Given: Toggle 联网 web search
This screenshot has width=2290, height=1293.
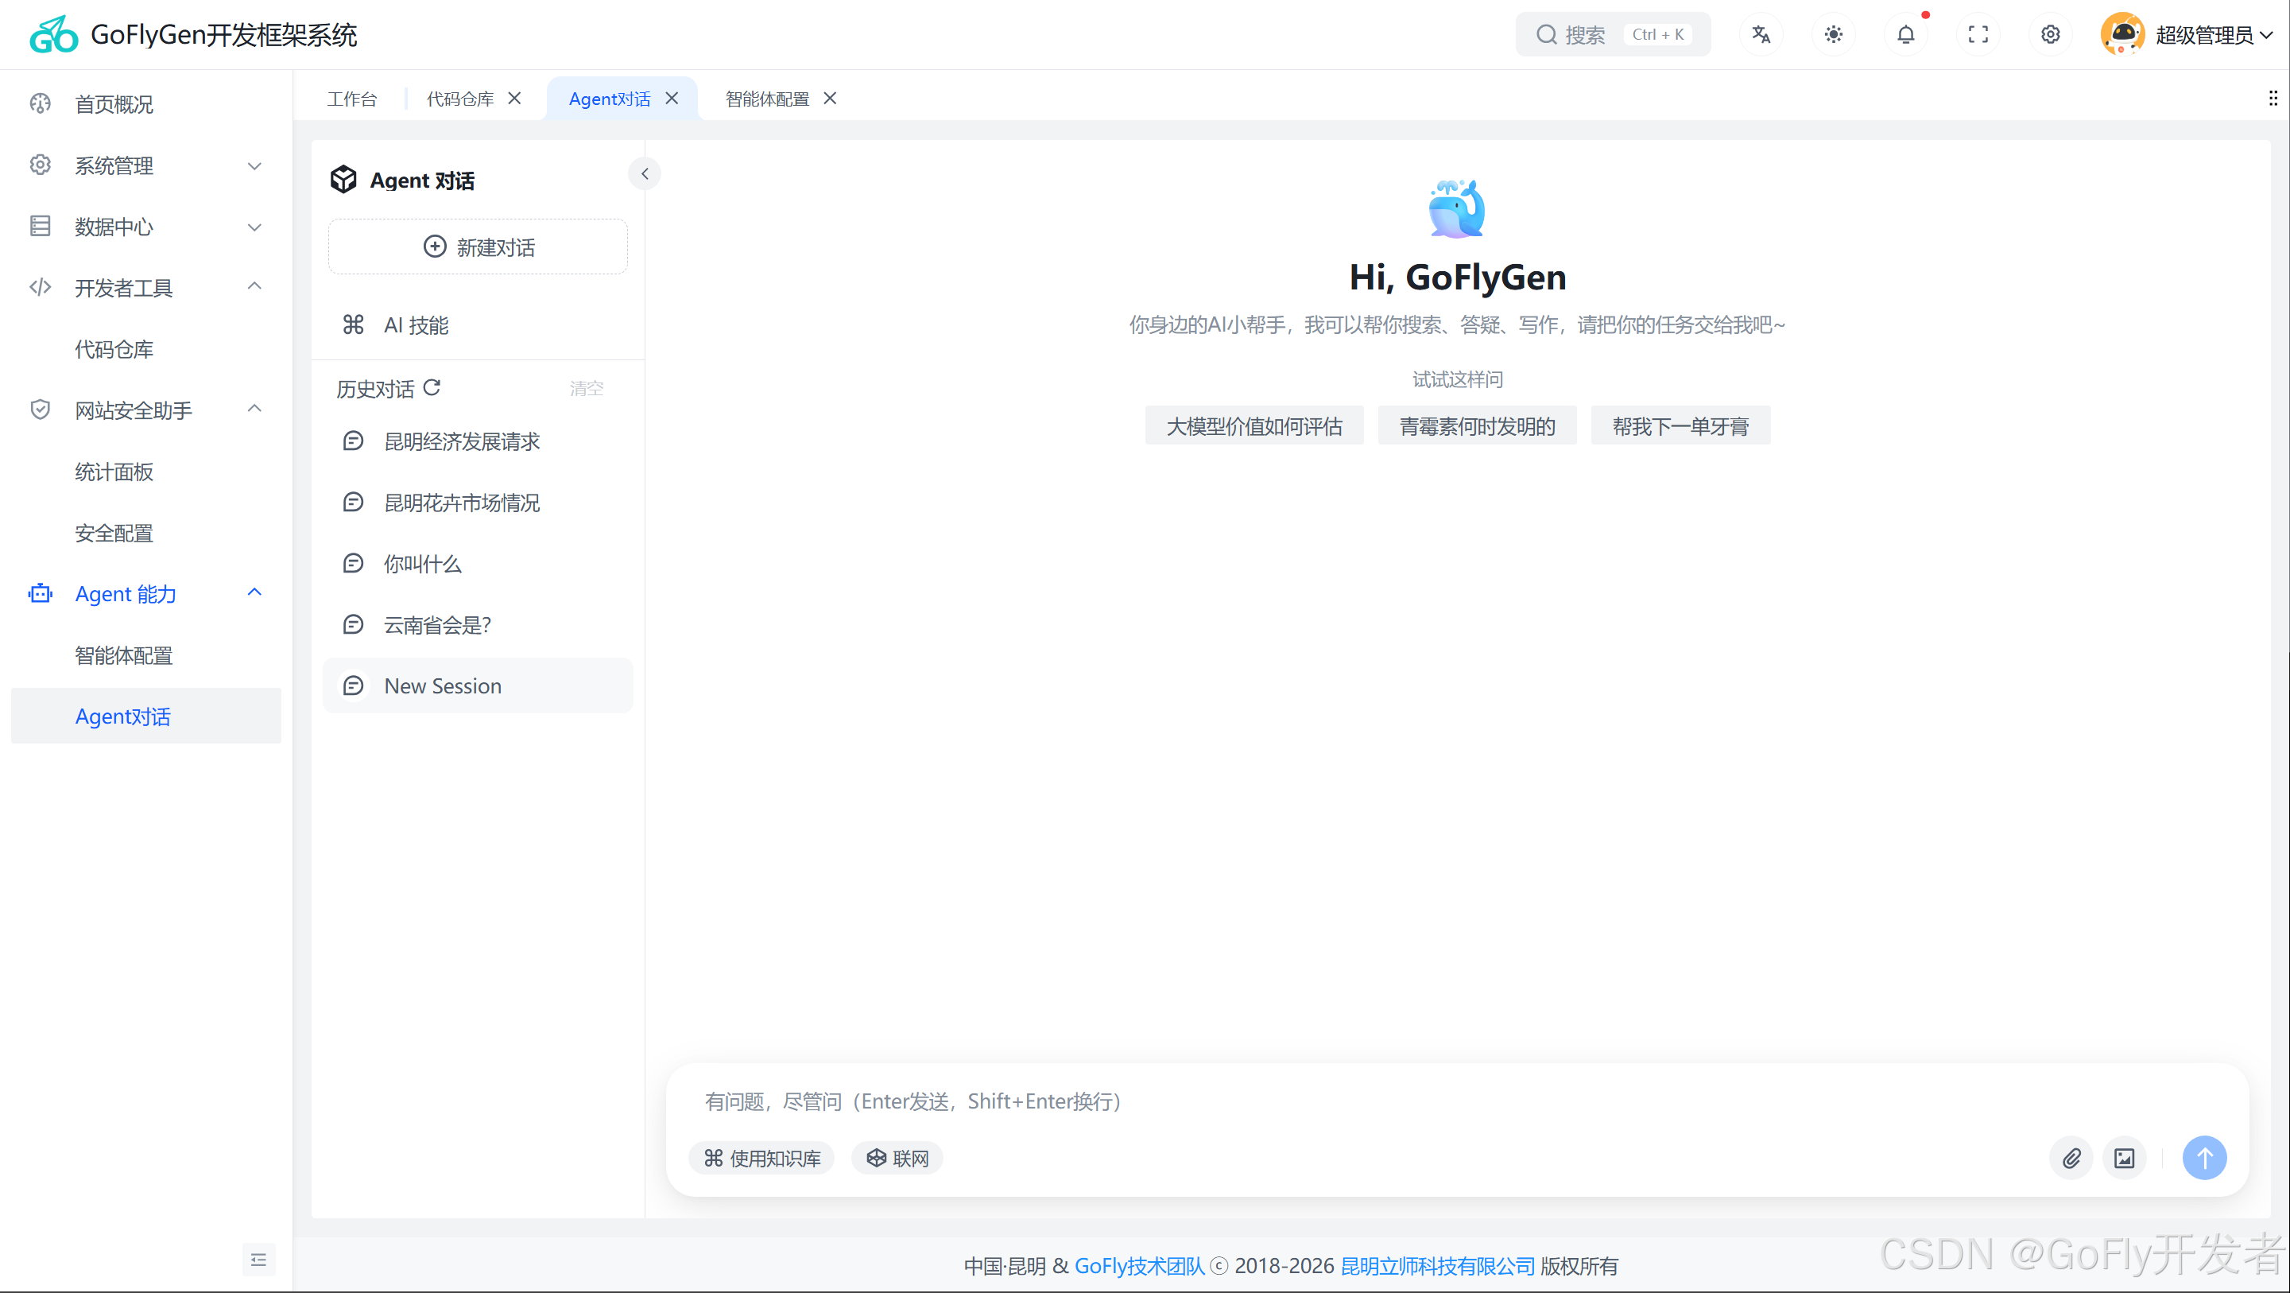Looking at the screenshot, I should point(897,1158).
